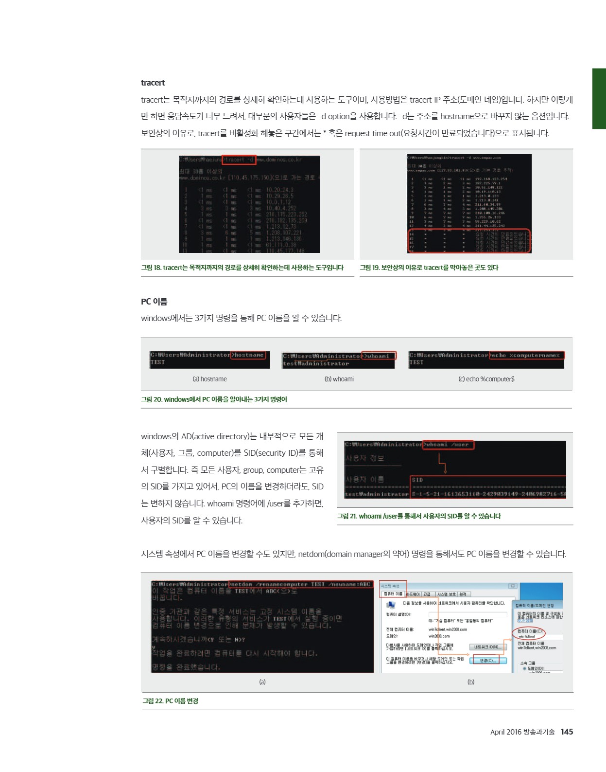Click the whoami /user SID screenshot
The width and height of the screenshot is (606, 772).
click(455, 469)
